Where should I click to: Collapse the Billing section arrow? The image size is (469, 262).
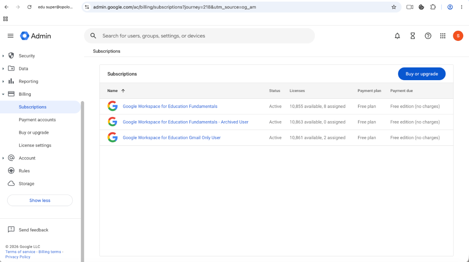click(3, 94)
